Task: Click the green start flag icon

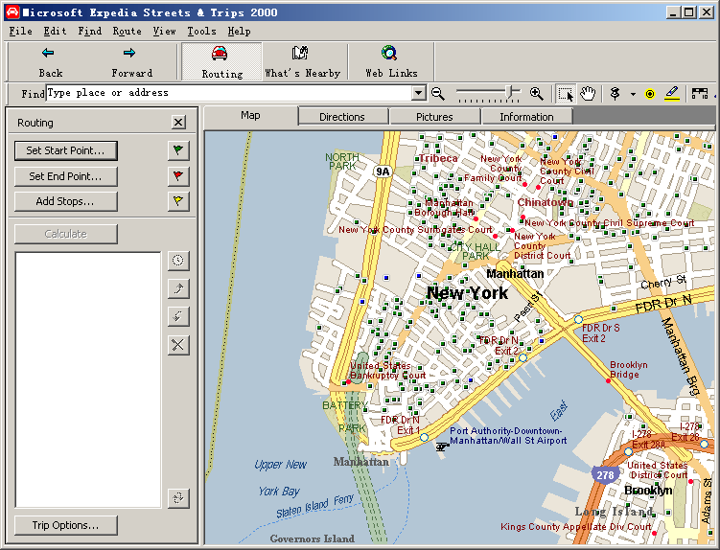Action: tap(178, 150)
